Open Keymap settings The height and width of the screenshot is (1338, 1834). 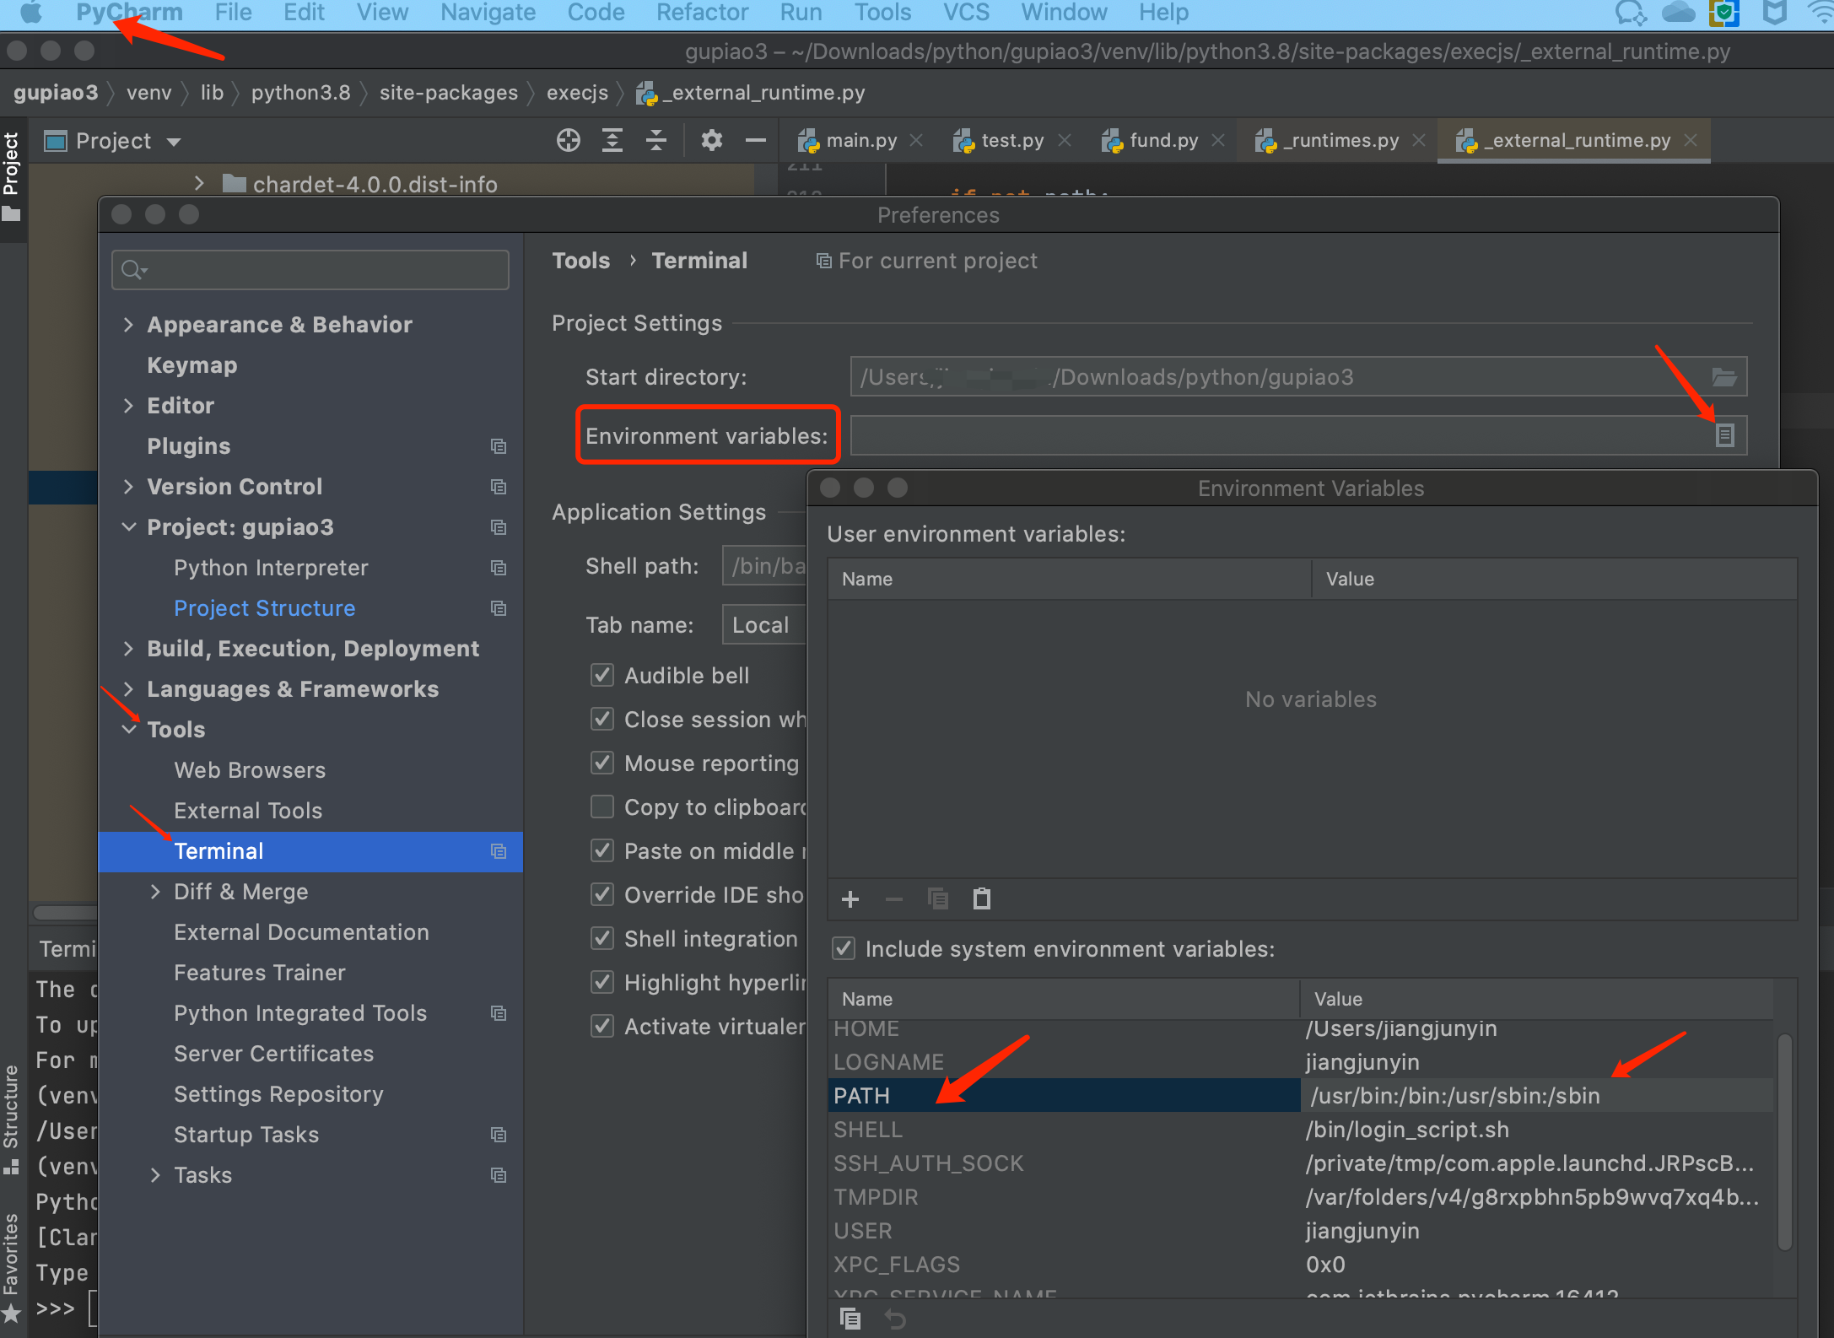[192, 365]
